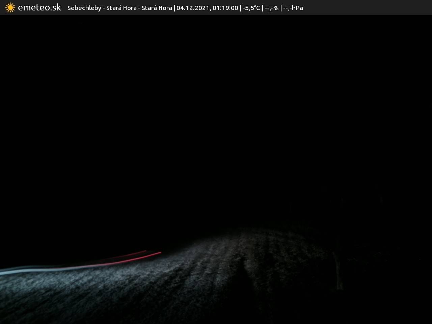Click the second Stará Hora label
Viewport: 432px width, 324px height.
coord(157,8)
